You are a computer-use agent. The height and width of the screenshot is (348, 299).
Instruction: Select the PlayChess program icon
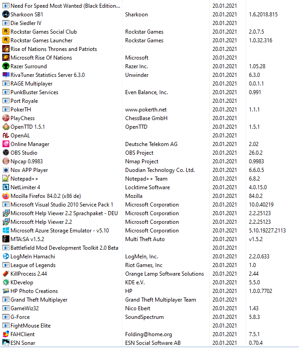pyautogui.click(x=6, y=118)
